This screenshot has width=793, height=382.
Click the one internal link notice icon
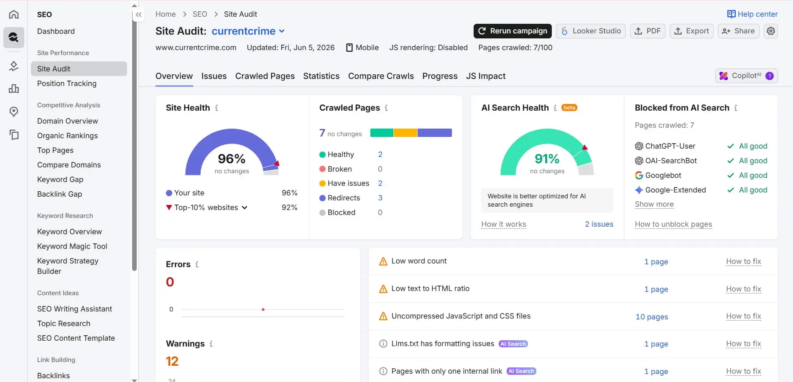click(383, 371)
